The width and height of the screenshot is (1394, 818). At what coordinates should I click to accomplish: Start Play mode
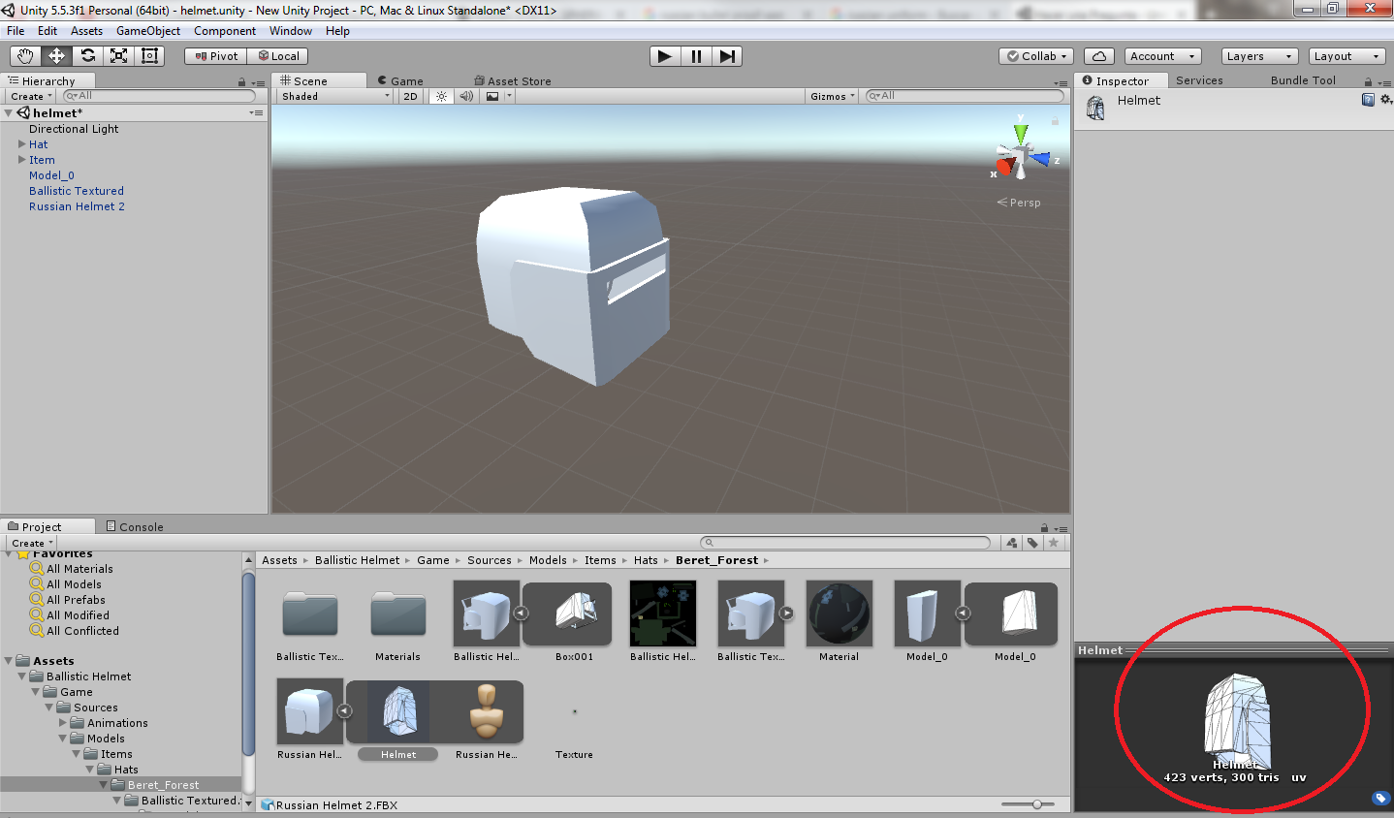(x=665, y=56)
